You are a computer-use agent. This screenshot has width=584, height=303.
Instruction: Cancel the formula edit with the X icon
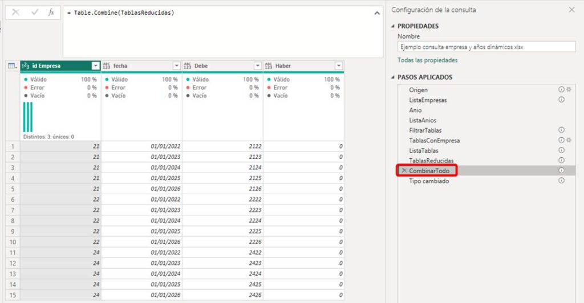point(15,12)
